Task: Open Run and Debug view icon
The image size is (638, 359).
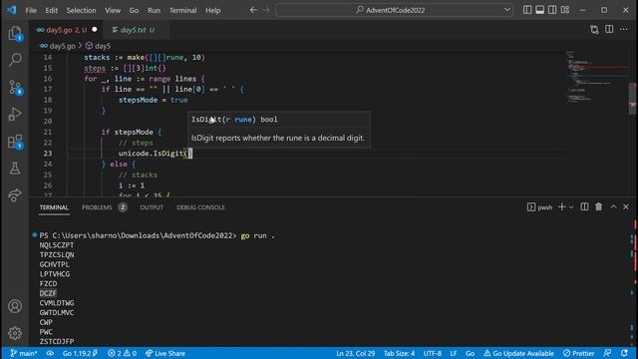Action: coord(15,114)
